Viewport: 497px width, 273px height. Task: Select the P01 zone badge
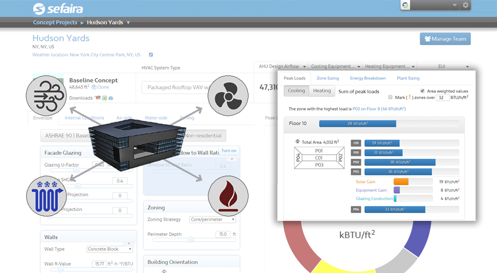(x=356, y=153)
